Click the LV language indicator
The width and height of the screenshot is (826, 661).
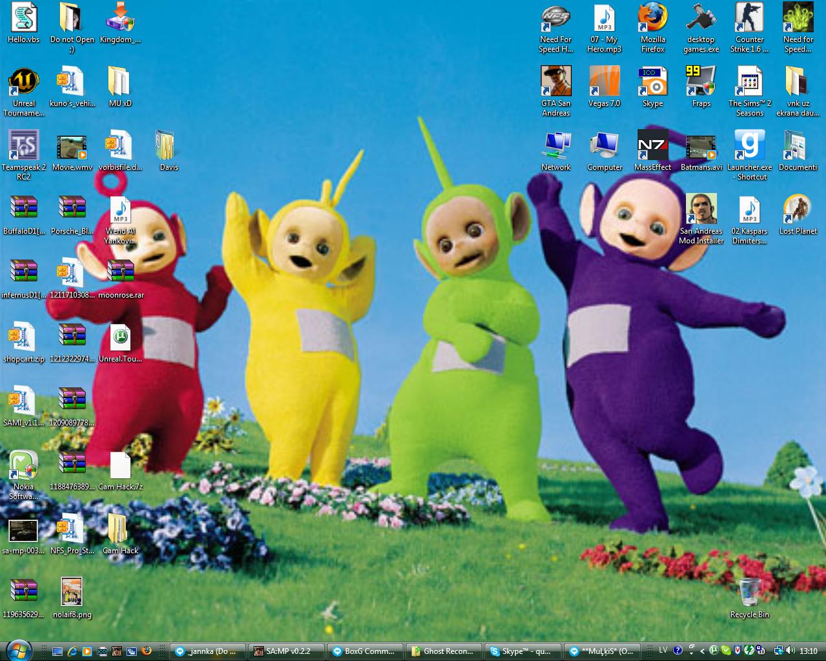663,651
